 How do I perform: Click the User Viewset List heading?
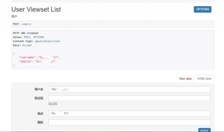tap(36, 9)
